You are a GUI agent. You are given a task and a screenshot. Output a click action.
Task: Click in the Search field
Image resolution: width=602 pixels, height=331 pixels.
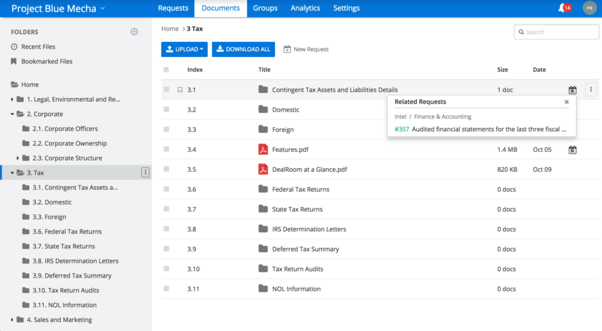[556, 32]
